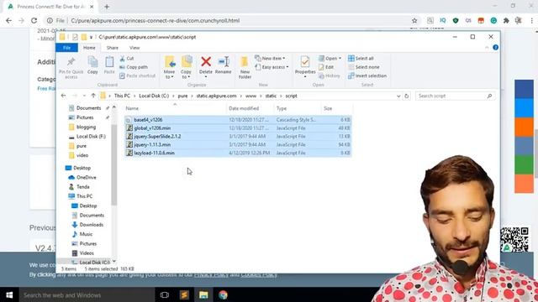The height and width of the screenshot is (302, 538).
Task: Click the 'Local Disk (C:)' breadcrumb
Action: pos(154,96)
